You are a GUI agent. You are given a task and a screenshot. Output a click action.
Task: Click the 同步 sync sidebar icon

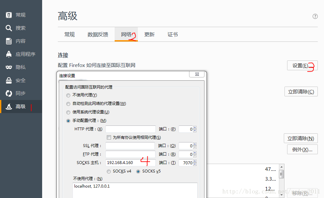click(x=9, y=93)
